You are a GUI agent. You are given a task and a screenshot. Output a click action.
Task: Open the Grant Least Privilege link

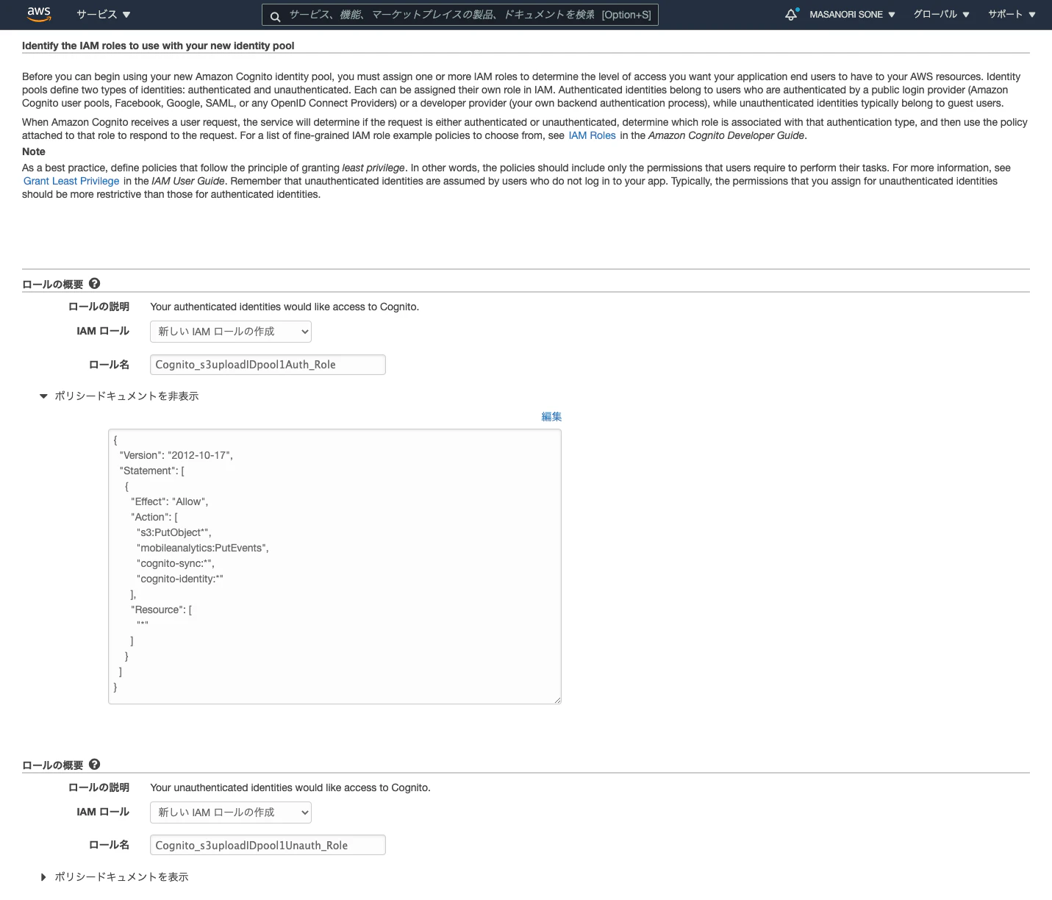[71, 181]
